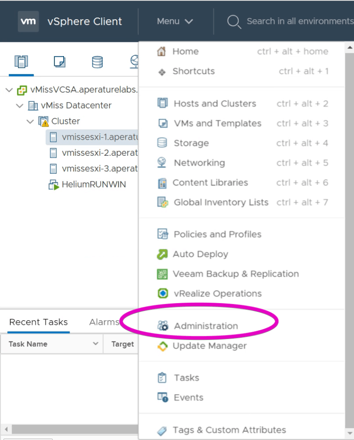This screenshot has width=354, height=440.
Task: Launch Veeam Backup & Replication
Action: tap(235, 274)
